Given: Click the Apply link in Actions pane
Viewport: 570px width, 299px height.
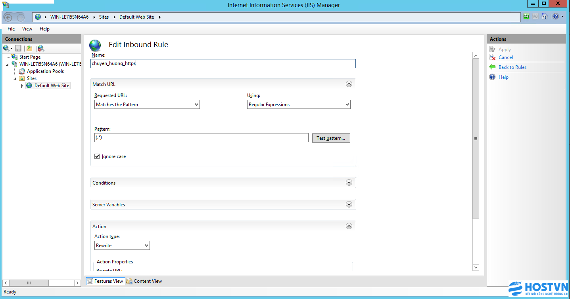Looking at the screenshot, I should (x=505, y=50).
